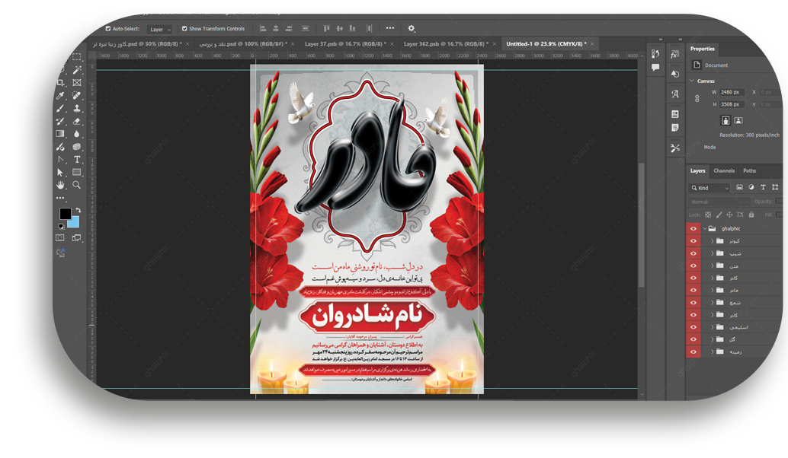The image size is (788, 458).
Task: Switch to the Channels tab
Action: 724,170
